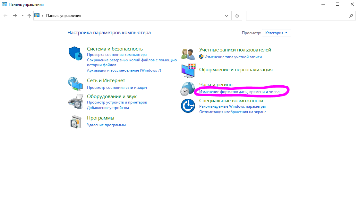The image size is (359, 201).
Task: Click Изменение типа учетной записи link
Action: [x=233, y=57]
